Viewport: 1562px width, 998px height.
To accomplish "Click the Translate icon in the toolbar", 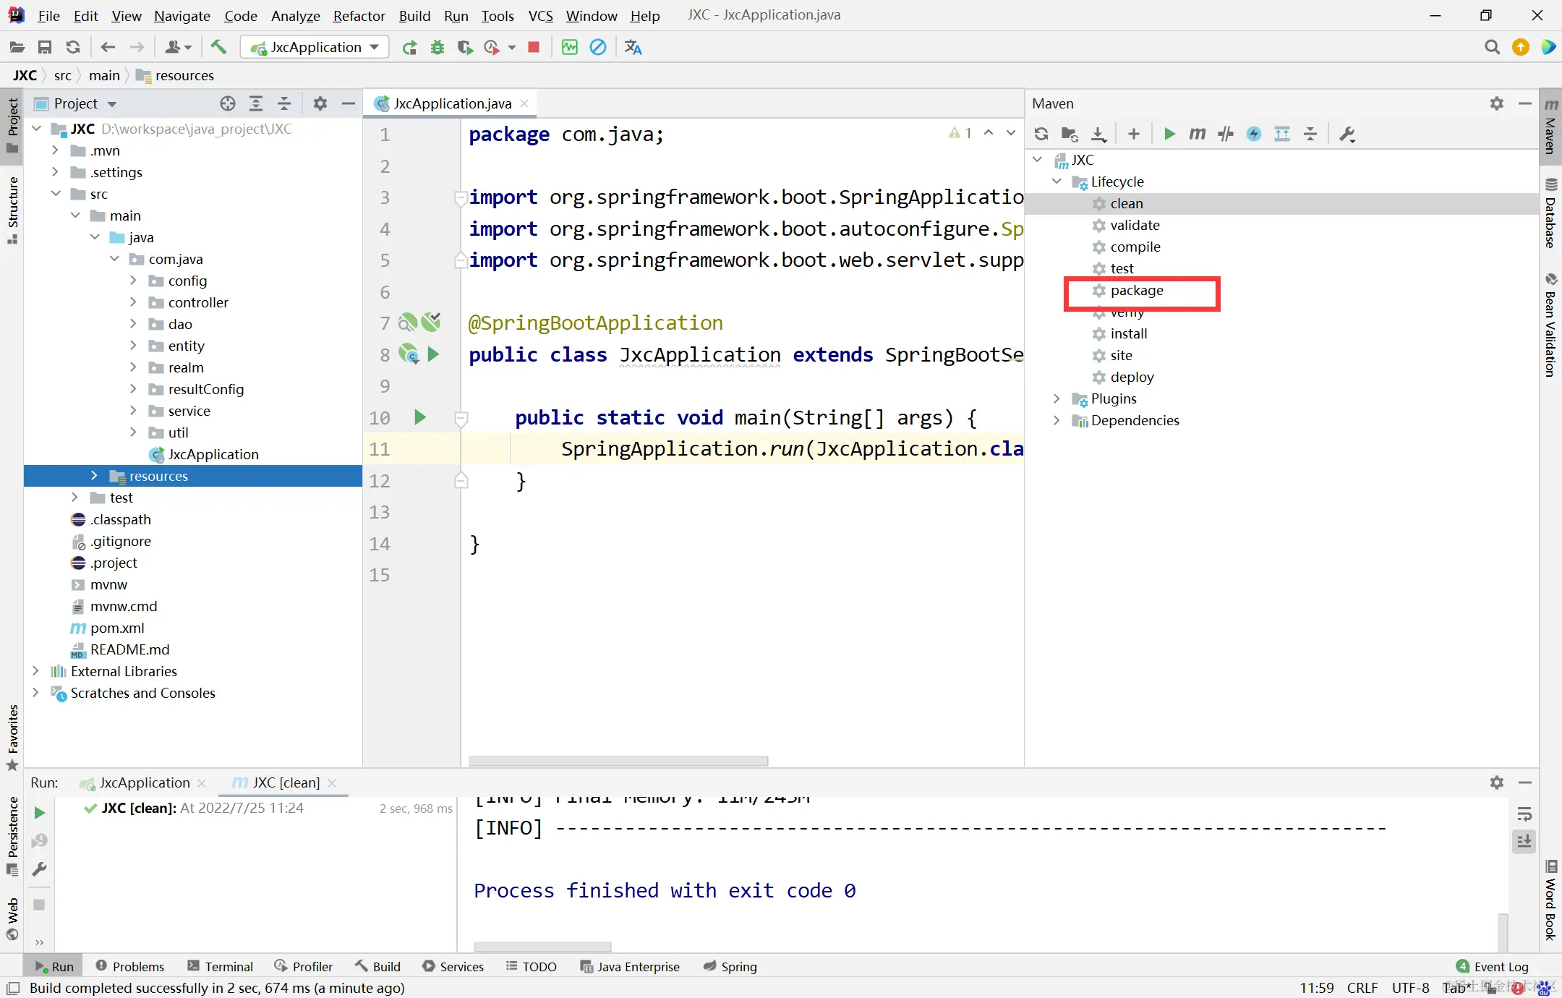I will [x=633, y=48].
